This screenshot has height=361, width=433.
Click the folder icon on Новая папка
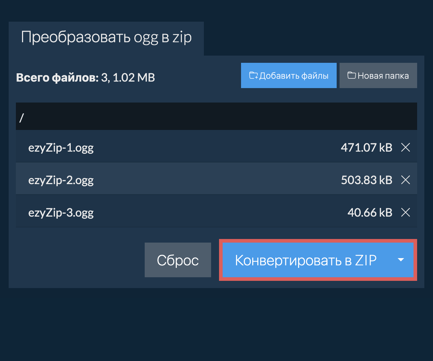pos(351,75)
